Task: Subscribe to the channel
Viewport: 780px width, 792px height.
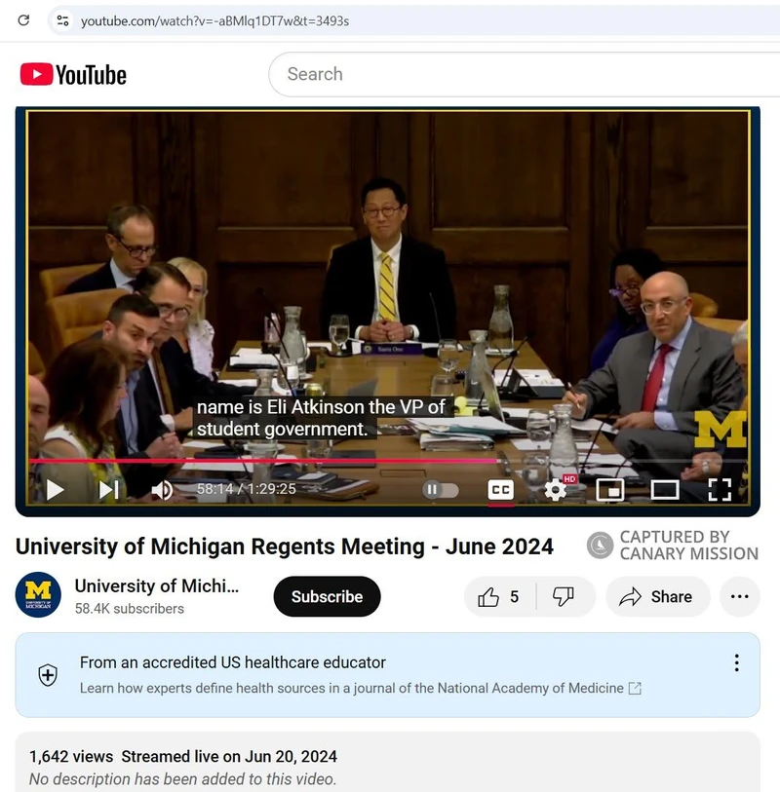Action: [x=327, y=596]
